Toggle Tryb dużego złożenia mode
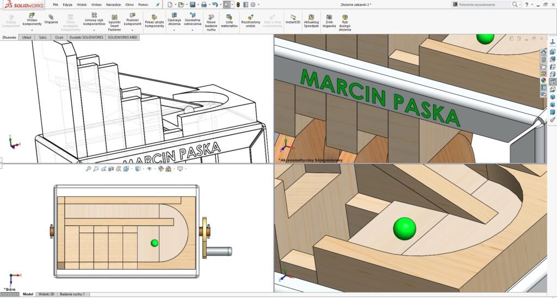This screenshot has width=557, height=298. click(344, 17)
